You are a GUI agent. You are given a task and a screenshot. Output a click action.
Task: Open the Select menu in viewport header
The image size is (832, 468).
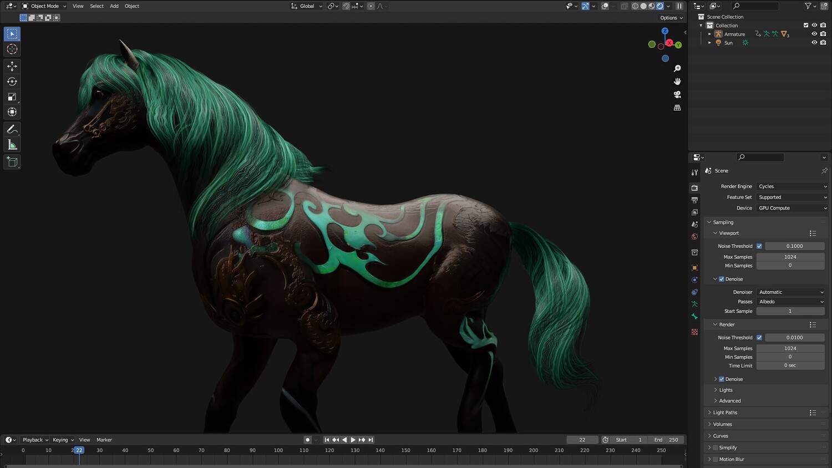tap(97, 6)
